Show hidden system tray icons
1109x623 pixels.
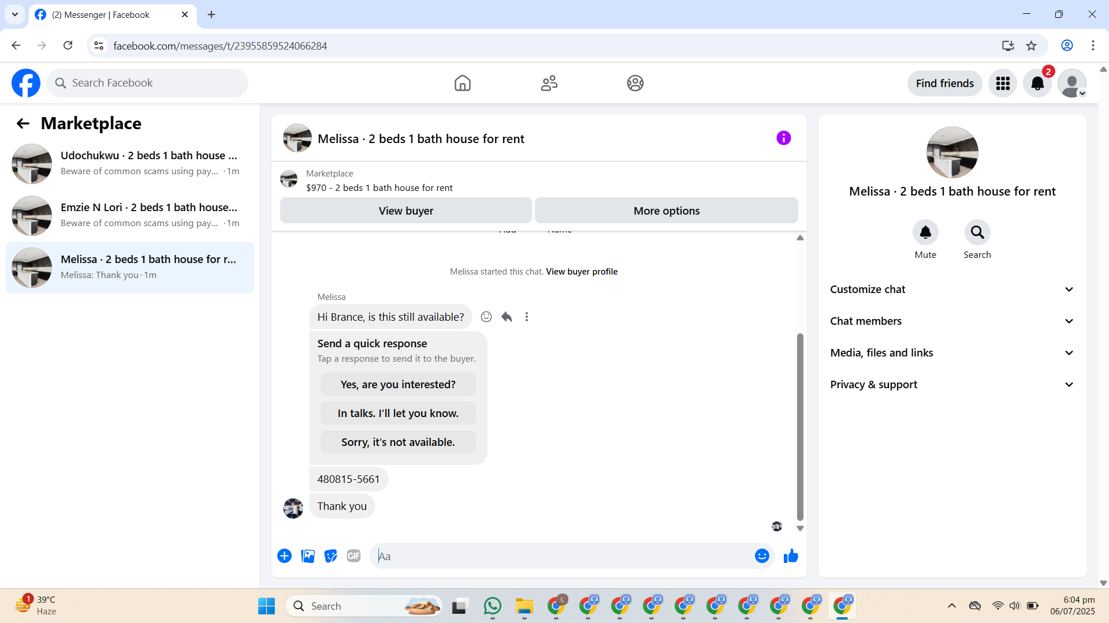point(952,606)
